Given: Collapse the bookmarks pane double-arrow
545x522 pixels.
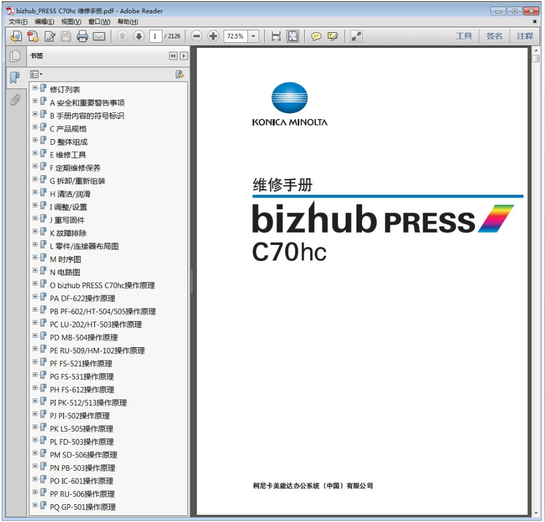Looking at the screenshot, I should coord(173,56).
